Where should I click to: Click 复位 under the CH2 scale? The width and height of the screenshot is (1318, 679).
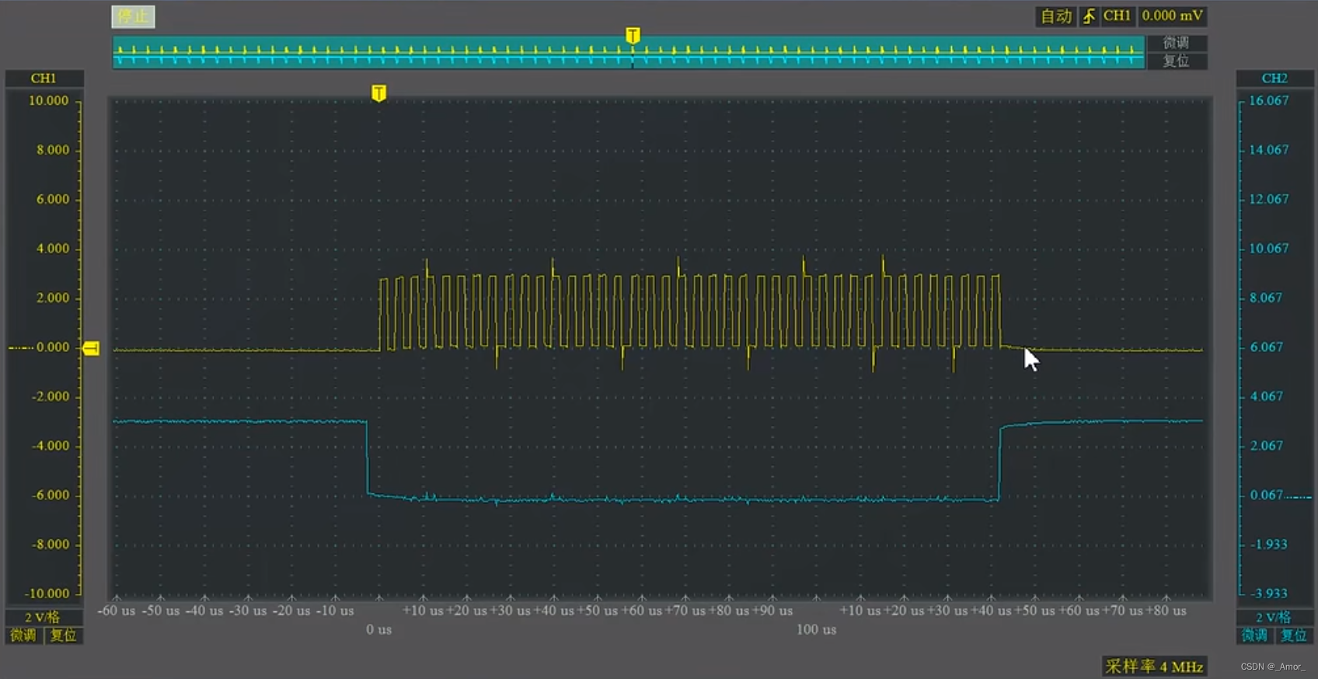tap(1294, 635)
